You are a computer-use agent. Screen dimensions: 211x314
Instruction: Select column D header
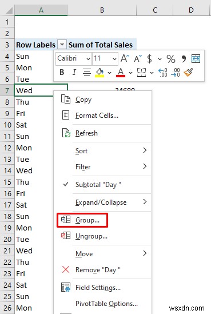coord(191,10)
